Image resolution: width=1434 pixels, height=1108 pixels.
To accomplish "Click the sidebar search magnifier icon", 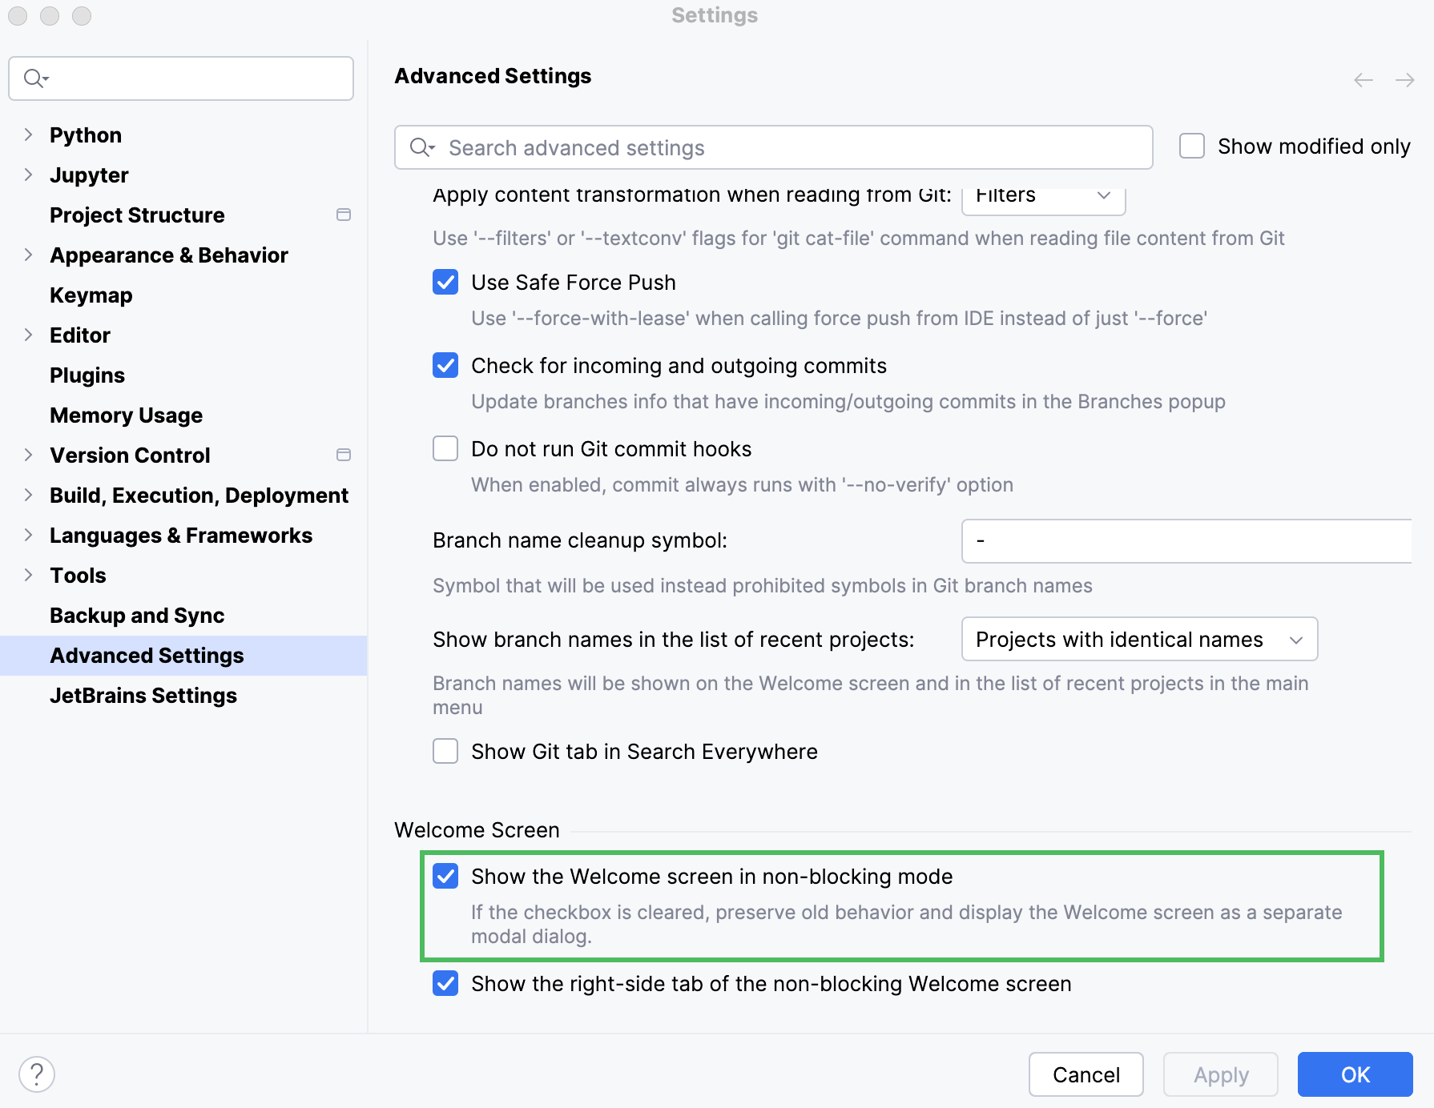I will point(35,78).
